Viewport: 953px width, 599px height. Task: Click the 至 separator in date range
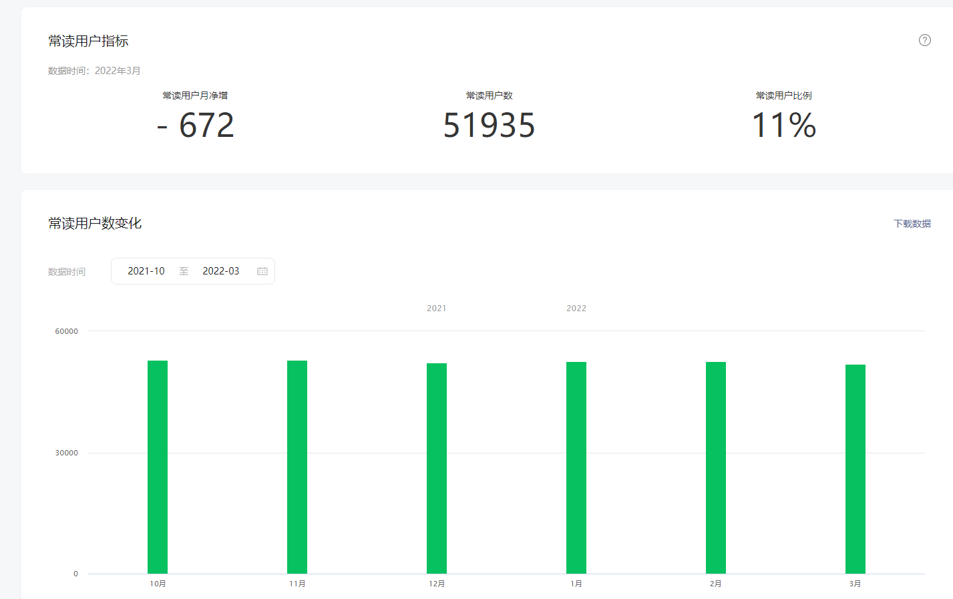184,271
